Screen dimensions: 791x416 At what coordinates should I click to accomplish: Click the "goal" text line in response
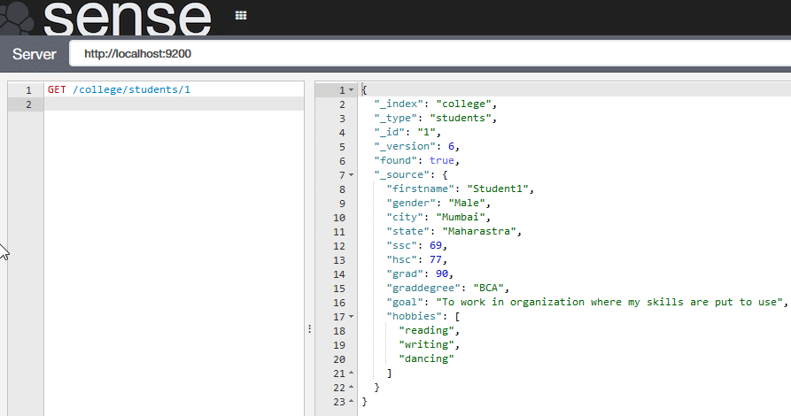click(x=586, y=303)
